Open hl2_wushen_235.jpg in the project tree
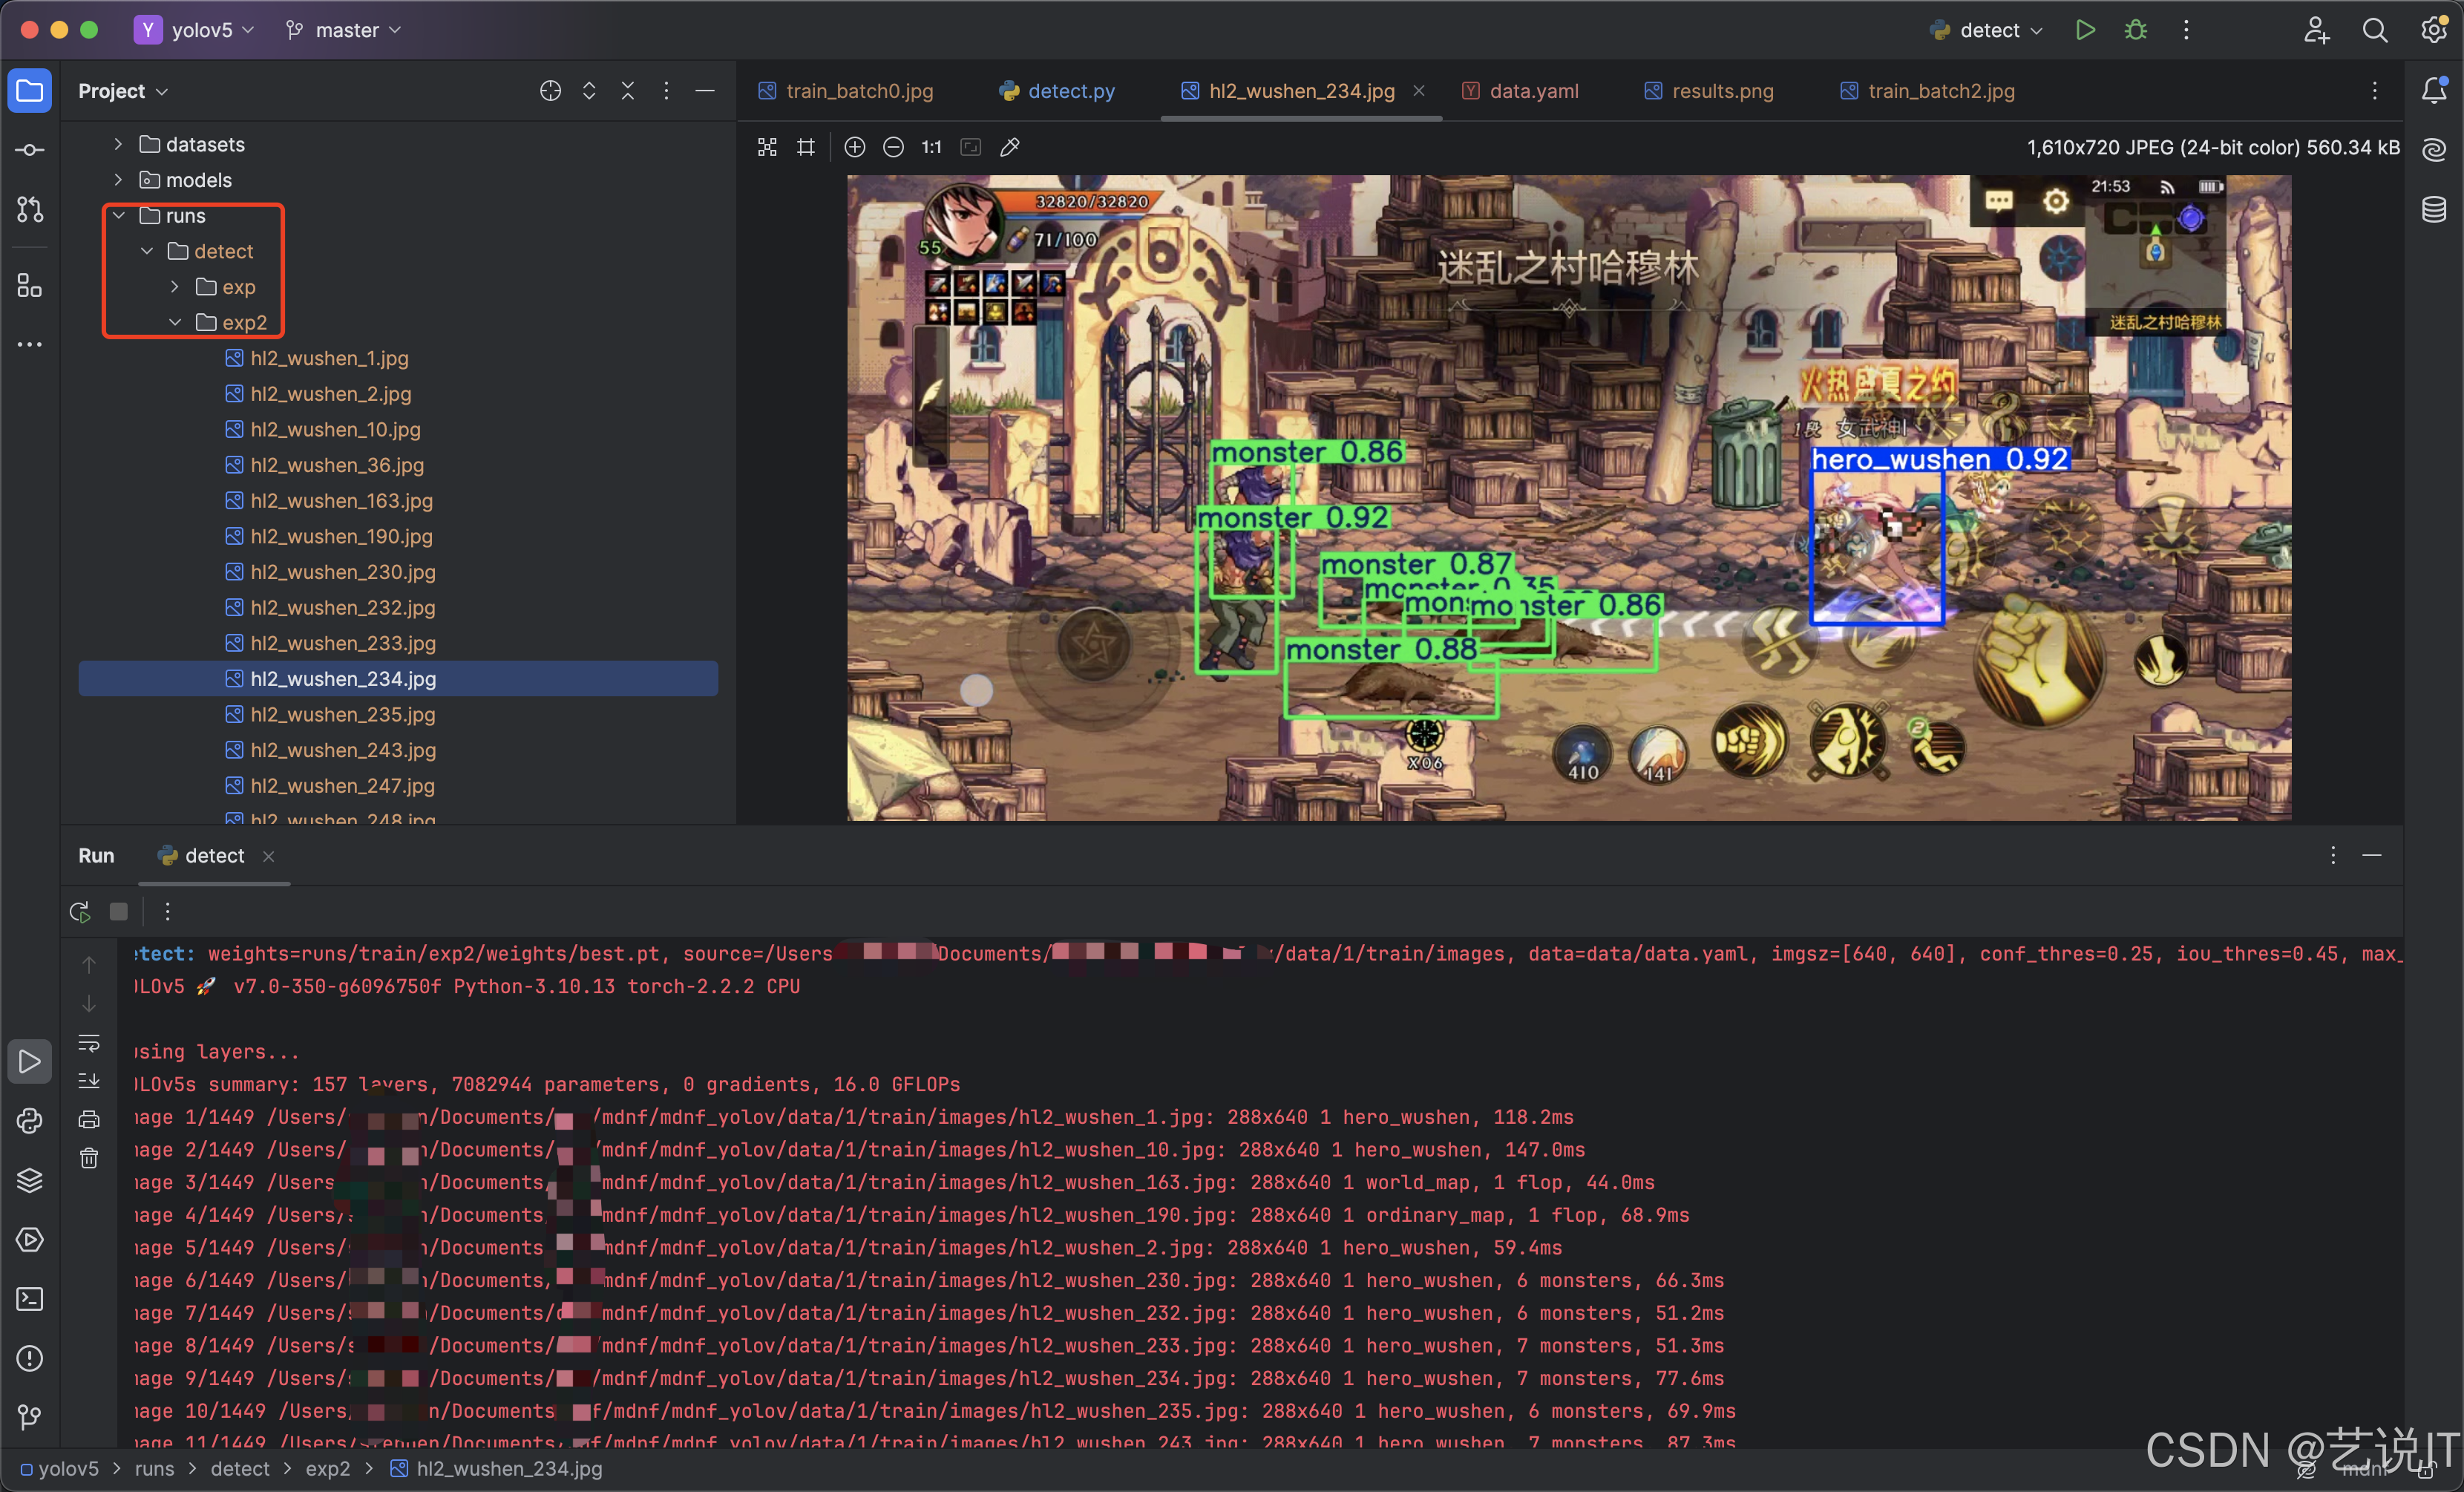 (342, 714)
